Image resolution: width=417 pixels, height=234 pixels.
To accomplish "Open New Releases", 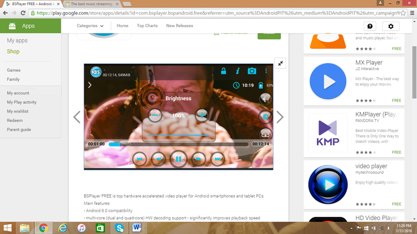I will (179, 25).
